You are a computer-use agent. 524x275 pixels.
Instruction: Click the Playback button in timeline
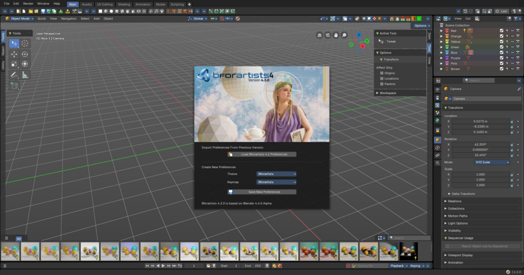click(399, 266)
